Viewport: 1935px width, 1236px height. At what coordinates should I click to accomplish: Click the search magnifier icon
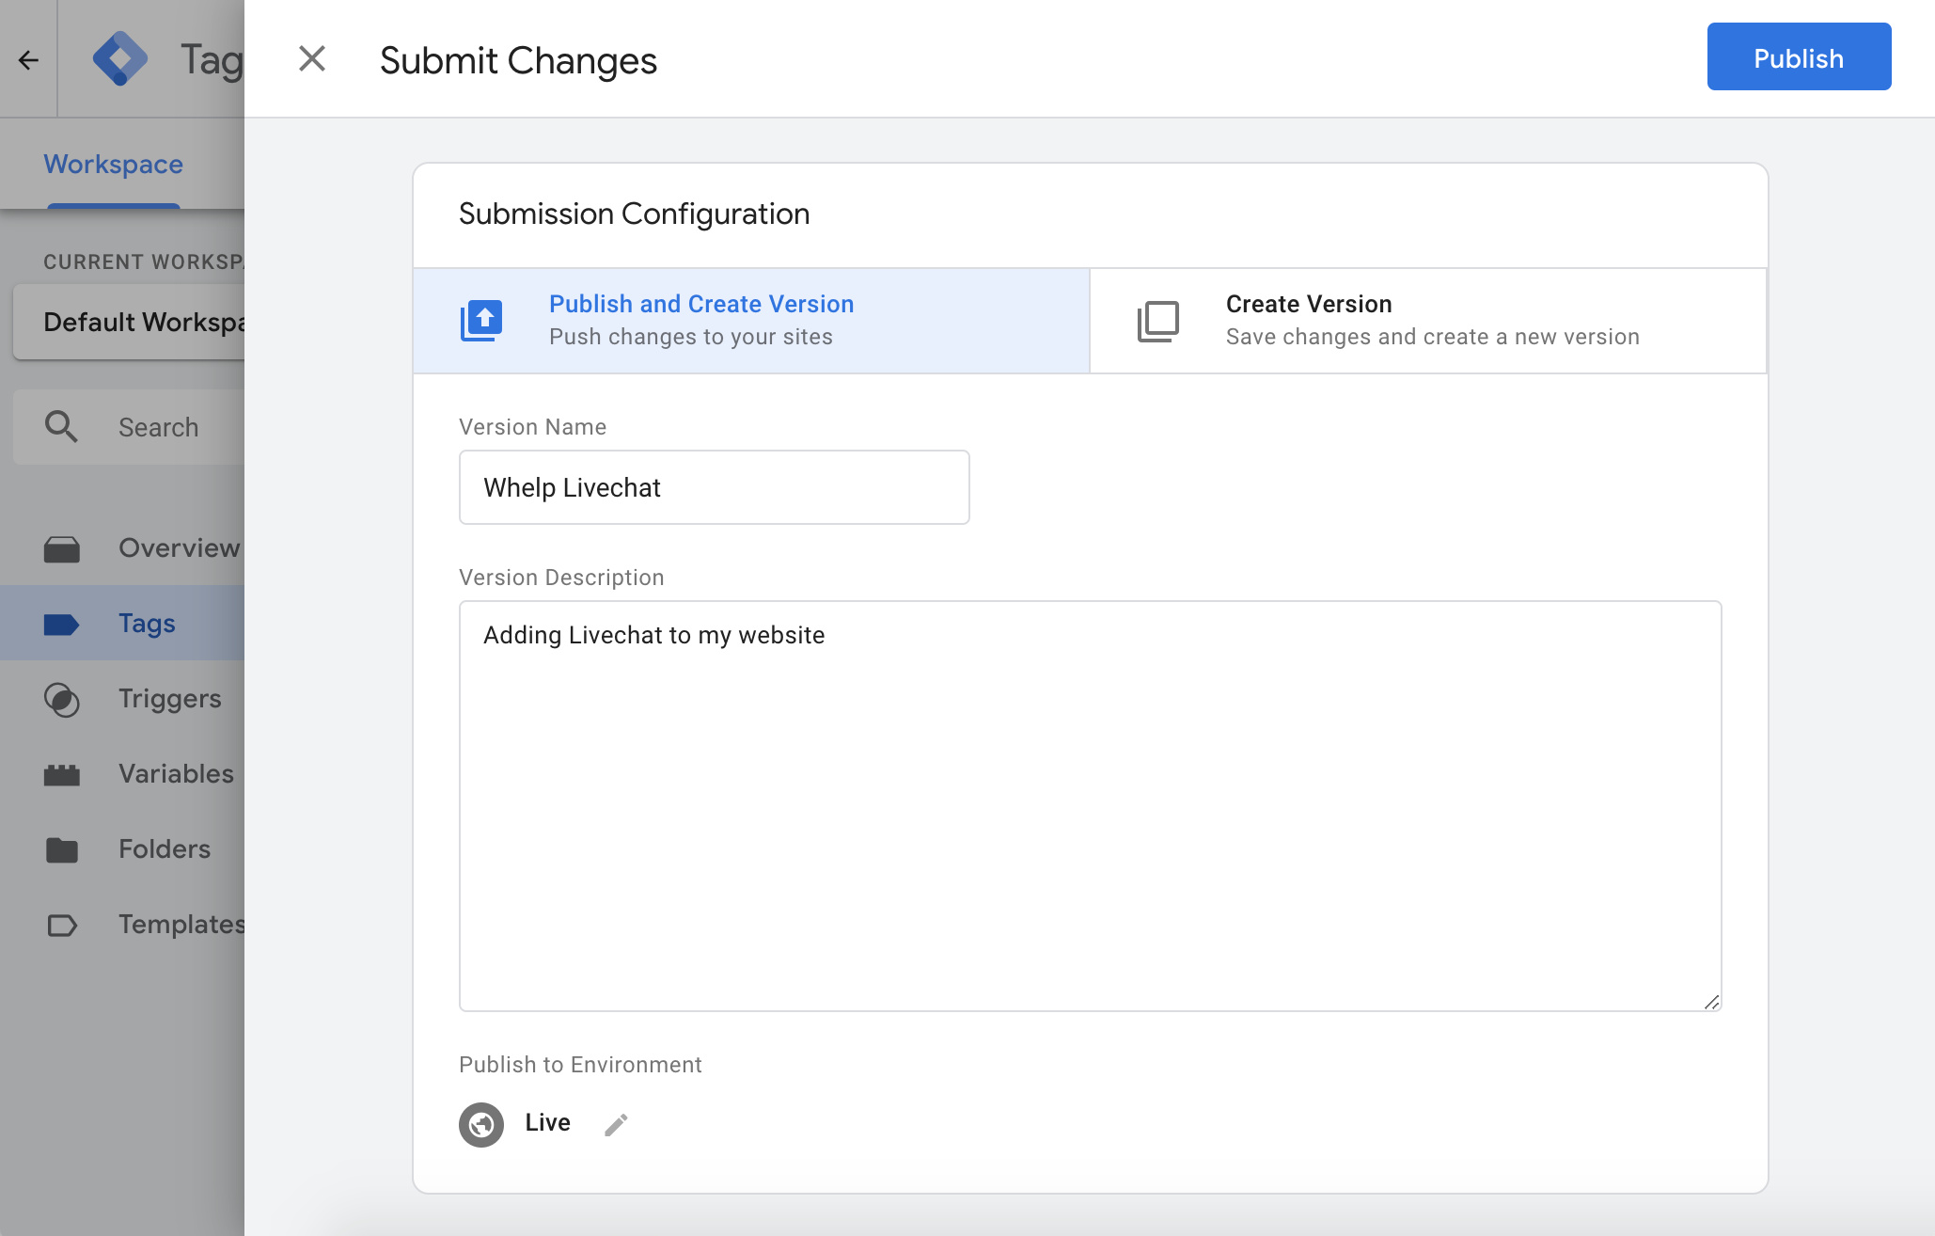pyautogui.click(x=61, y=427)
